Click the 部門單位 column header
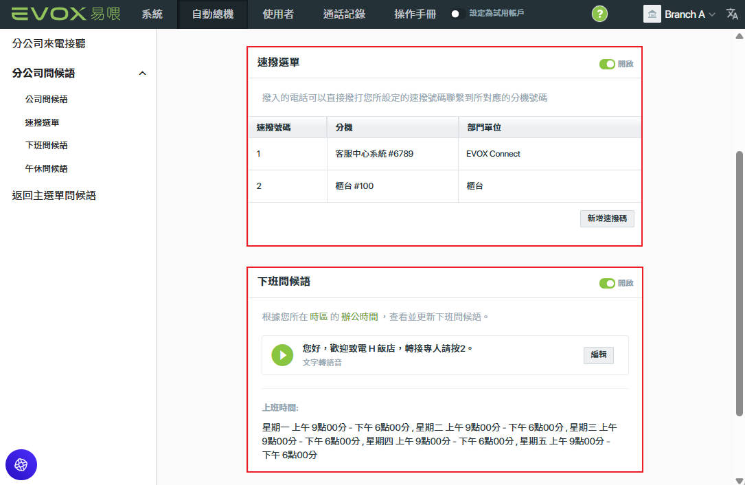 pyautogui.click(x=549, y=127)
